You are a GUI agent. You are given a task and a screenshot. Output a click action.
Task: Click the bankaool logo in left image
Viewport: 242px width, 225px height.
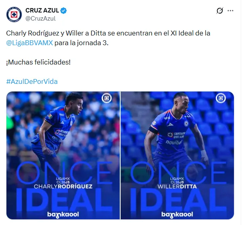(x=63, y=215)
